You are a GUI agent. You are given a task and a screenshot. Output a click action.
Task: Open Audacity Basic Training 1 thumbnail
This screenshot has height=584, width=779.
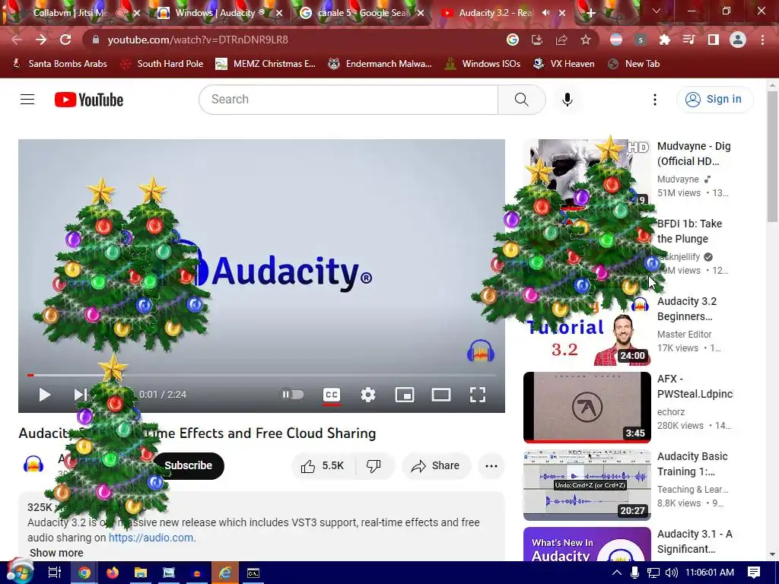tap(587, 484)
